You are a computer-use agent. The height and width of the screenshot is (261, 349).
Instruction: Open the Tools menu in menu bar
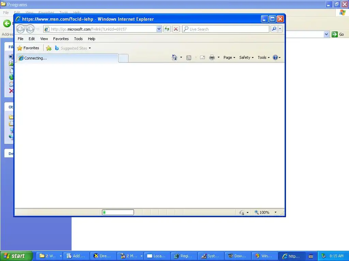tap(78, 39)
